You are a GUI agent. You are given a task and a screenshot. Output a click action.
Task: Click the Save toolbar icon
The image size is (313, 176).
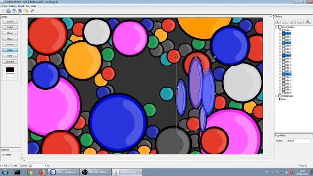click(x=14, y=11)
